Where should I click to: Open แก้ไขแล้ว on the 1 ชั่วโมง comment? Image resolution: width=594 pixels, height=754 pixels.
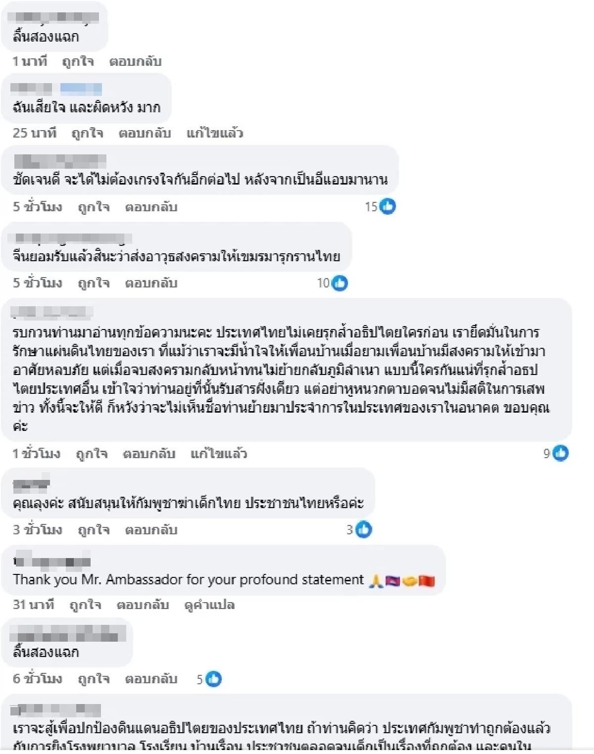[219, 453]
